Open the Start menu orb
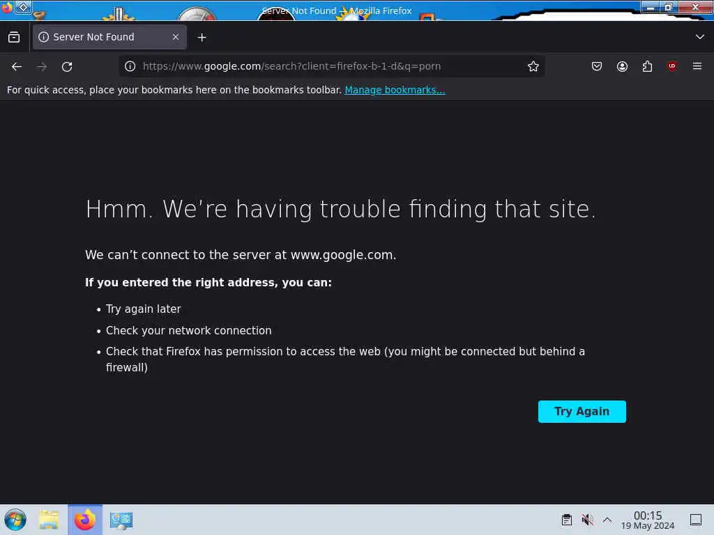This screenshot has width=714, height=535. [x=15, y=520]
